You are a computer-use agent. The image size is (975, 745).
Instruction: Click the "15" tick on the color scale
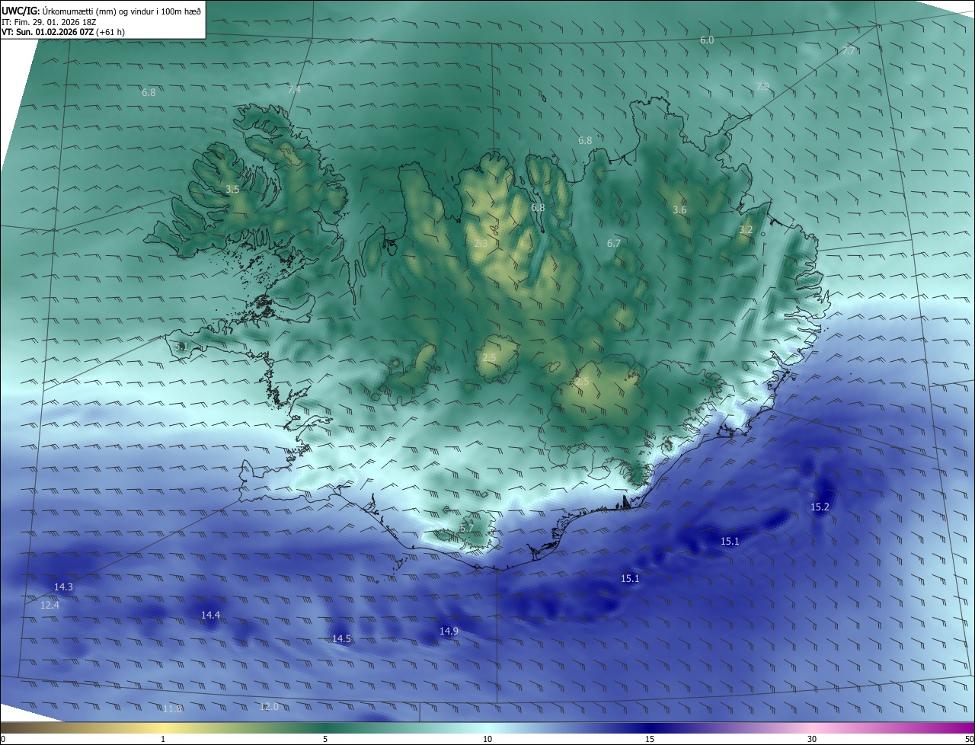click(x=650, y=739)
